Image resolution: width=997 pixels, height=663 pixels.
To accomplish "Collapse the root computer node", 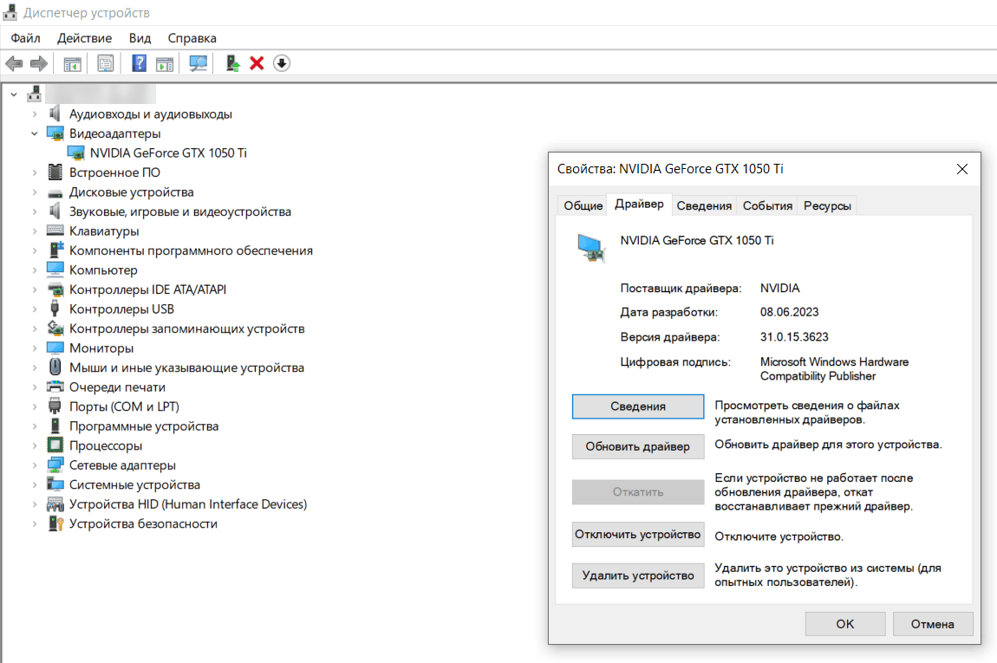I will pos(14,94).
